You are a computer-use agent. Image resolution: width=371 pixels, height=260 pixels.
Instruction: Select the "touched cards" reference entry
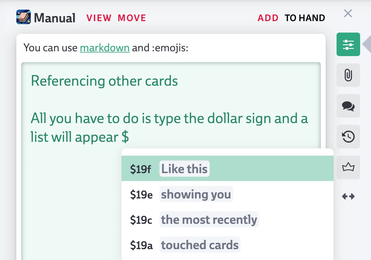coord(200,245)
